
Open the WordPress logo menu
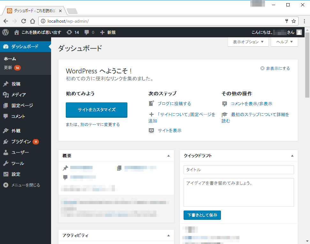(5, 32)
